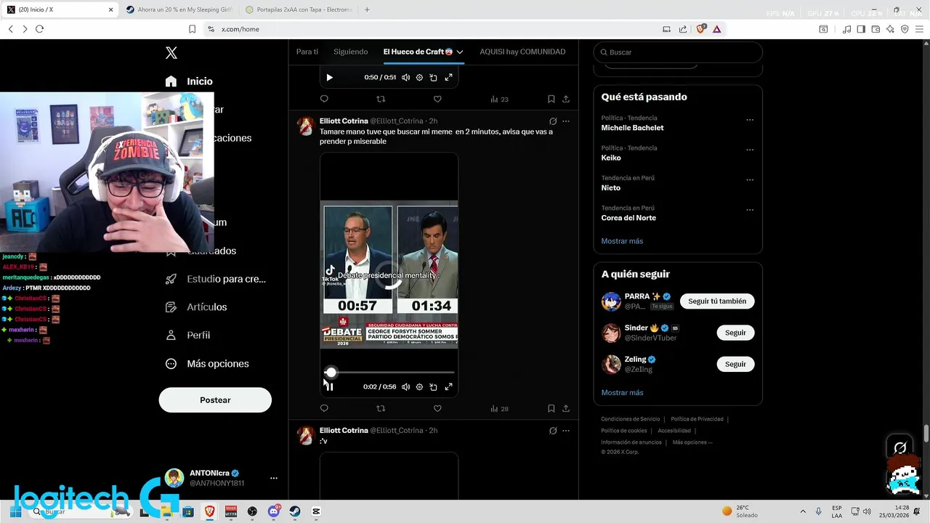
Task: Click Mostrar más under Qué está pasando
Action: 622,241
